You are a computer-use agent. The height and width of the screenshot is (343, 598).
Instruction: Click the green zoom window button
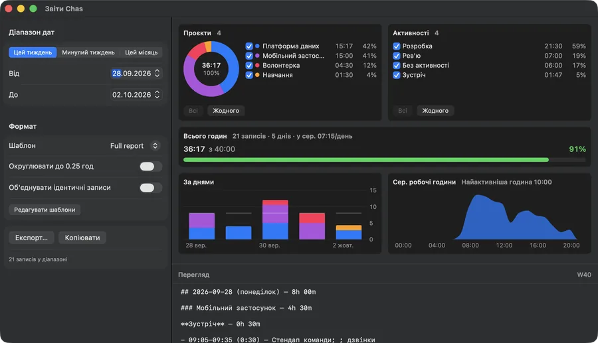coord(33,9)
